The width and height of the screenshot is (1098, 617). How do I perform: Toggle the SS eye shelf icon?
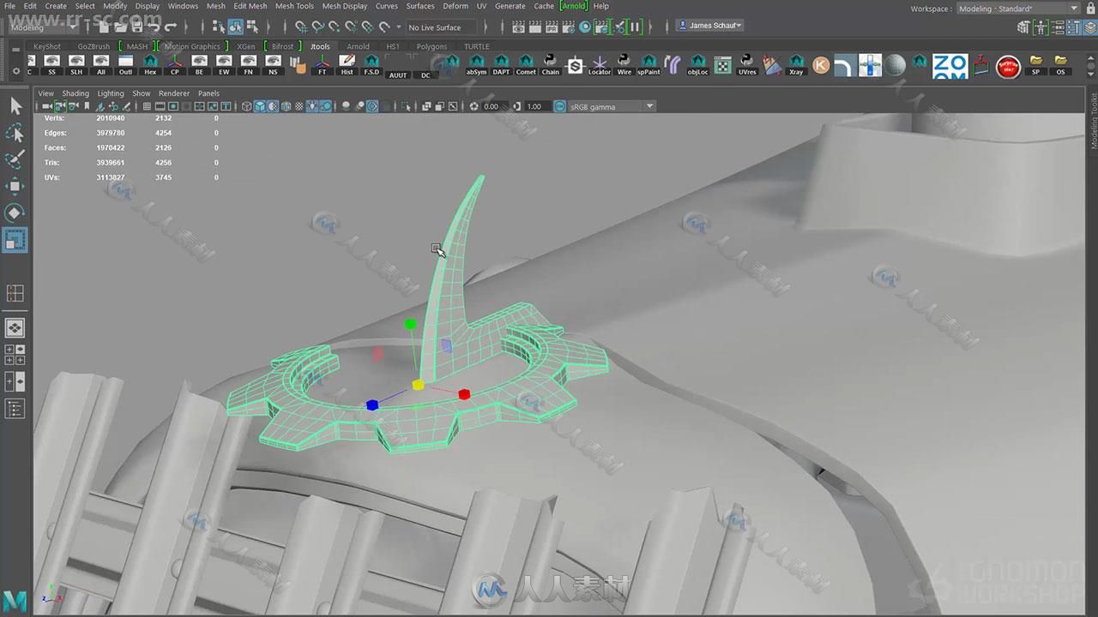coord(51,65)
